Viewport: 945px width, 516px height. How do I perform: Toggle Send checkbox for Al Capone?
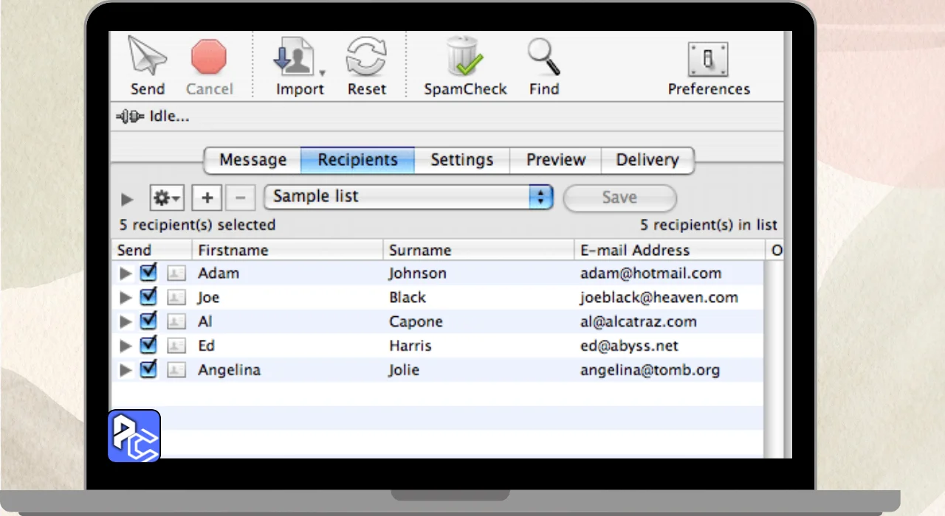[148, 321]
